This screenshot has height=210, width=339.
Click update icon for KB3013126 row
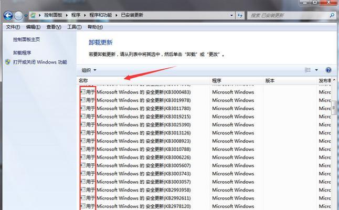click(83, 133)
